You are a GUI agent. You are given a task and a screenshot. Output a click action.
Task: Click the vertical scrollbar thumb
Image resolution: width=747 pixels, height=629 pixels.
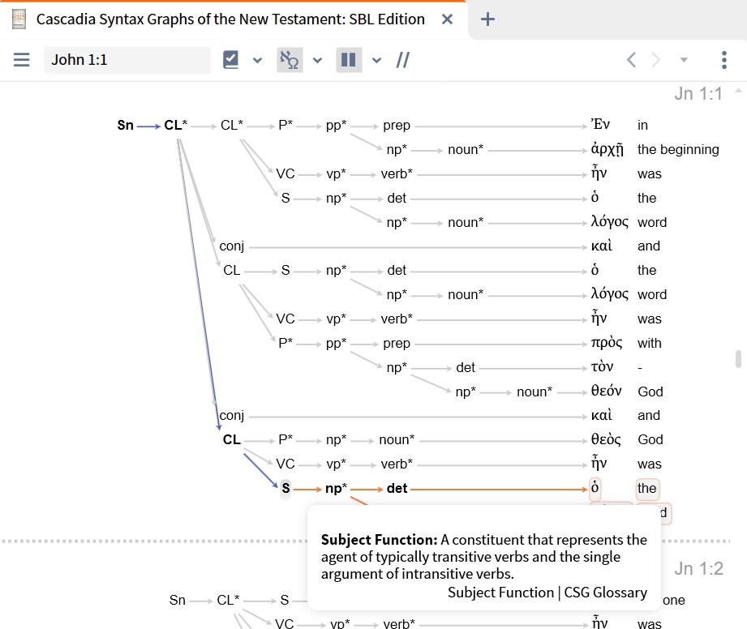point(738,359)
